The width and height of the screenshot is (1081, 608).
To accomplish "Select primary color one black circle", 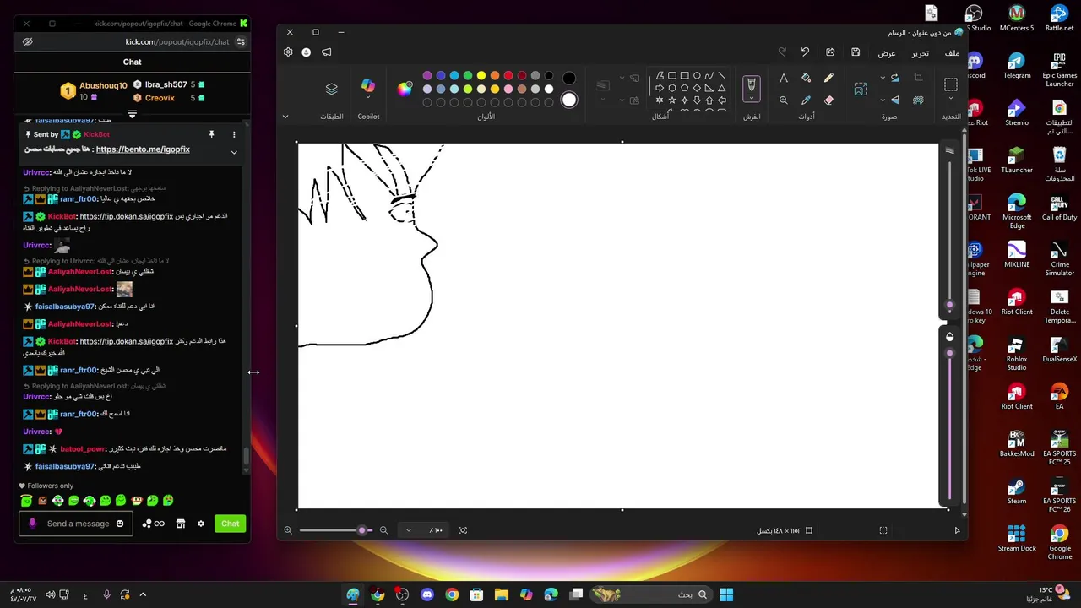I will 569,79.
